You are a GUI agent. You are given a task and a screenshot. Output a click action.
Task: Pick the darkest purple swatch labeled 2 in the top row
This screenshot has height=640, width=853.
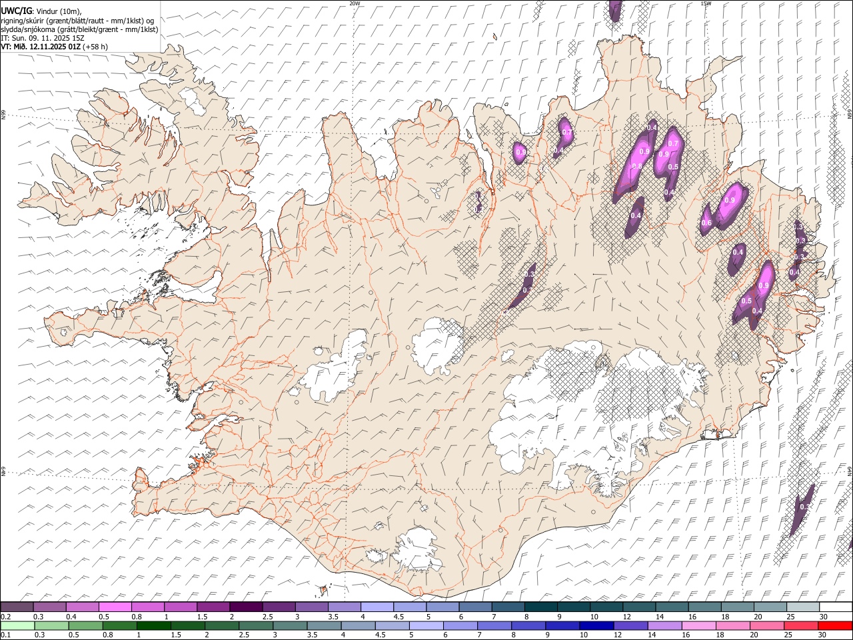tap(245, 607)
